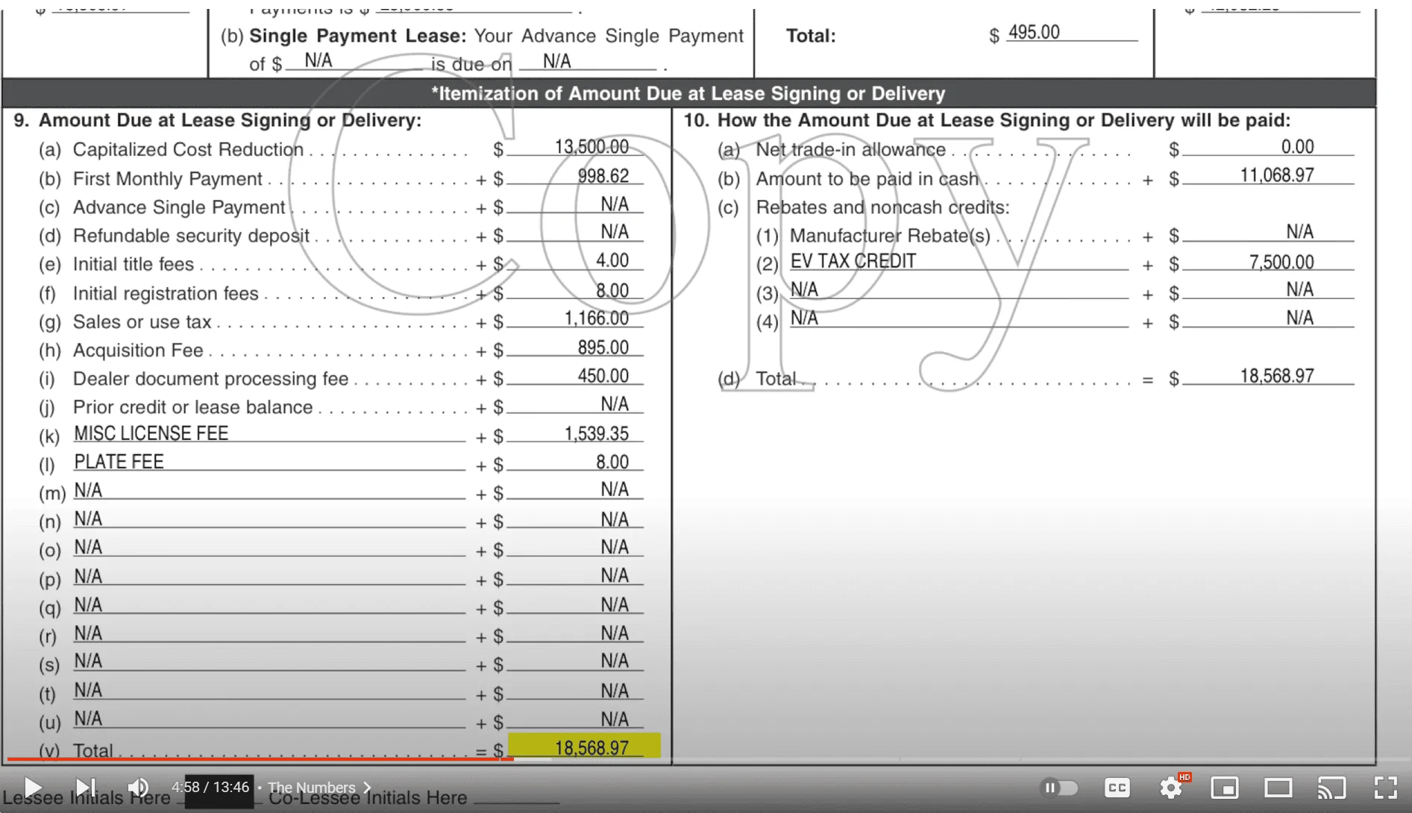The image size is (1412, 813).
Task: Click the Initial title fees value 4.00
Action: pos(612,260)
